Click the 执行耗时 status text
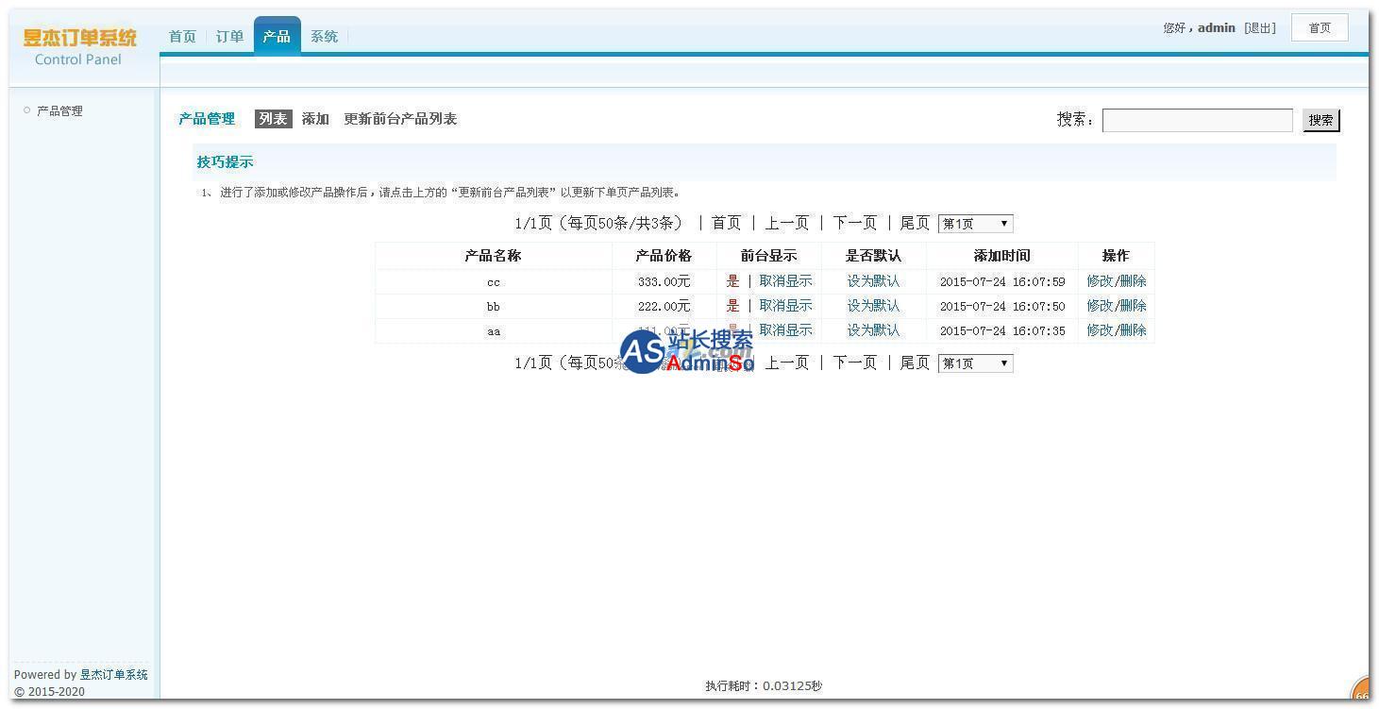The image size is (1379, 709). (764, 686)
